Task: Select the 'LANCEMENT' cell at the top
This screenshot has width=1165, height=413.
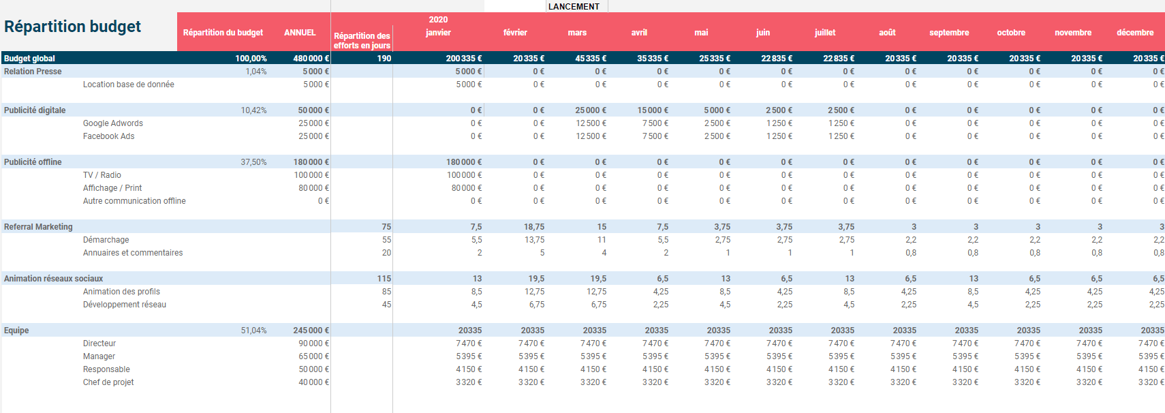Action: tap(574, 7)
